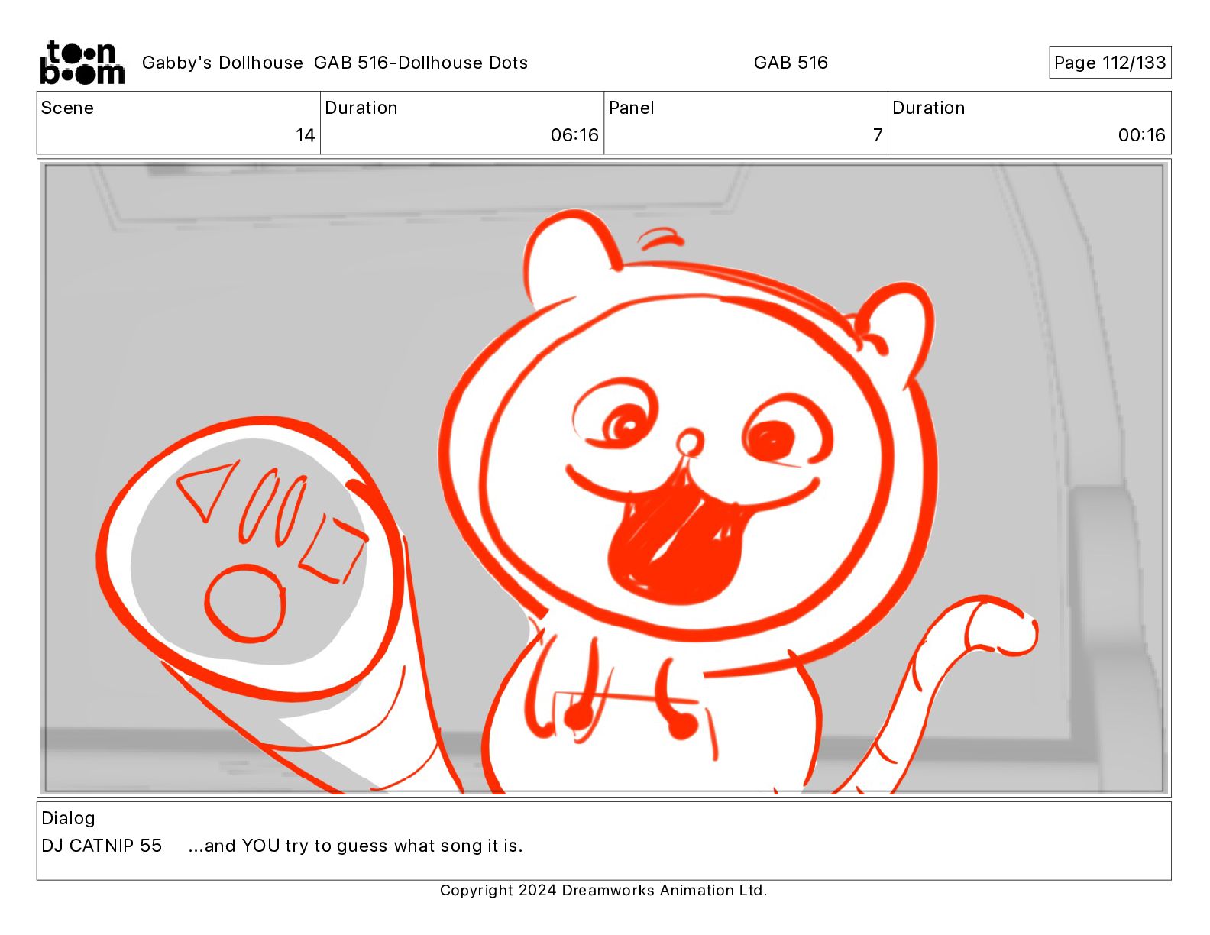Image resolution: width=1210 pixels, height=935 pixels.
Task: Click the 'Dialog' label
Action: click(68, 818)
